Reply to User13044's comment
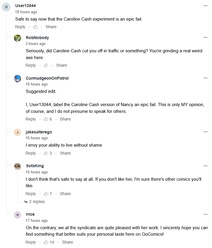212x248 pixels. (20, 27)
